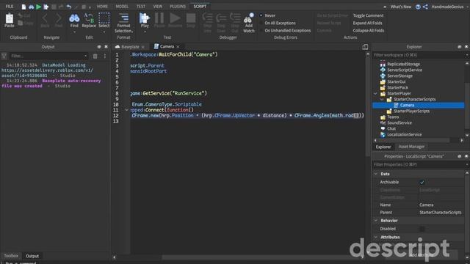Image resolution: width=470 pixels, height=264 pixels.
Task: Switch to the MODEL ribbon tab
Action: tap(122, 7)
